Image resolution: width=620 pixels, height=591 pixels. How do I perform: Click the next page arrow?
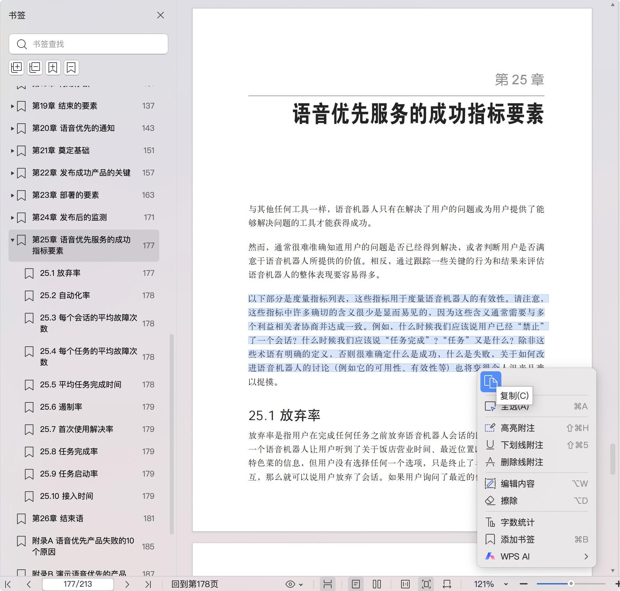[x=127, y=584]
